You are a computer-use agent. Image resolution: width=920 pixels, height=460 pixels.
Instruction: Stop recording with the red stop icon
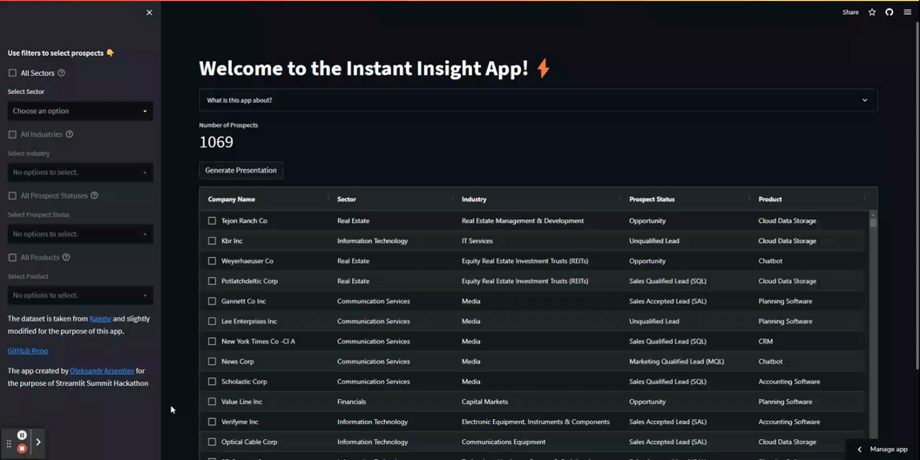[x=22, y=449]
